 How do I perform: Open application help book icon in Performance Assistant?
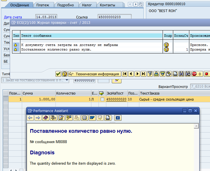pos(45,118)
